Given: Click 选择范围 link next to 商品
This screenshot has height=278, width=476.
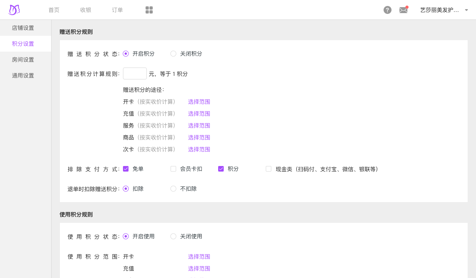Looking at the screenshot, I should click(x=199, y=137).
